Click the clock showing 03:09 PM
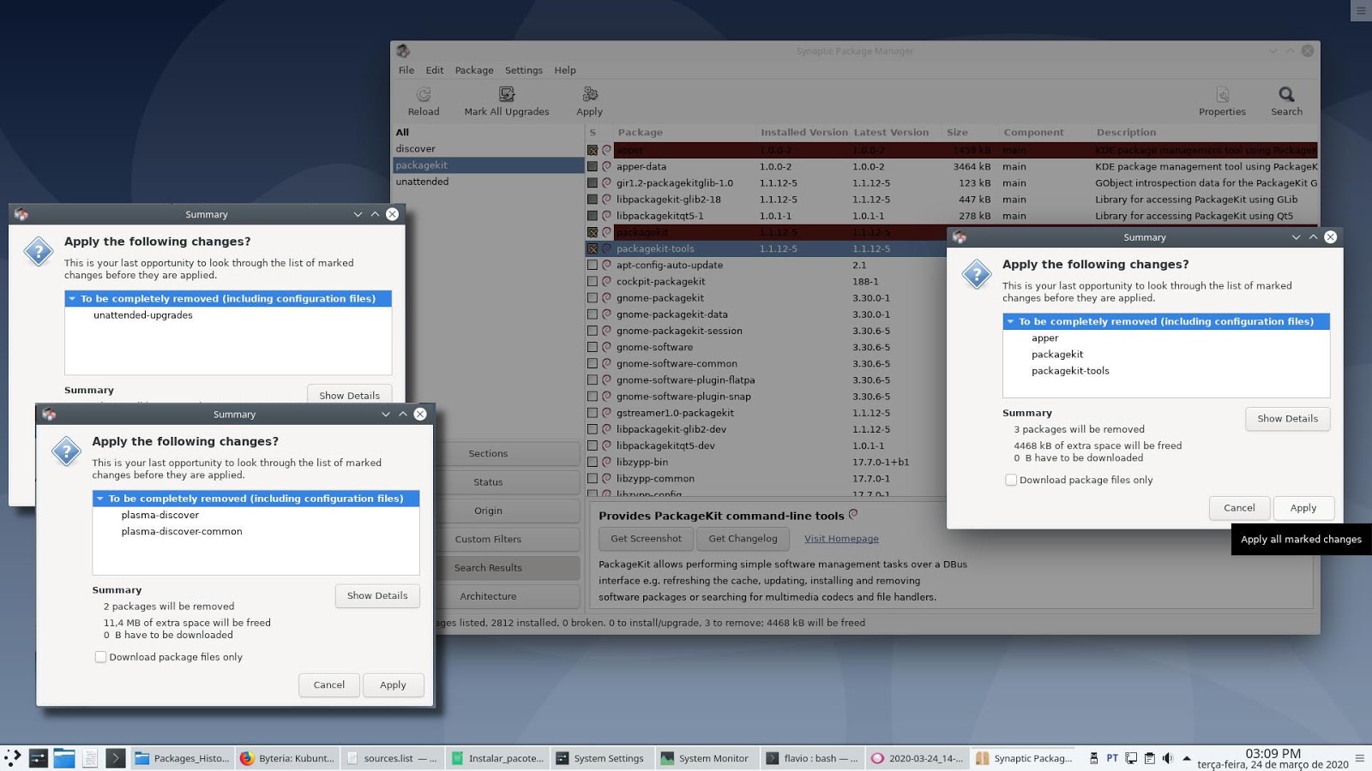Image resolution: width=1372 pixels, height=771 pixels. [x=1273, y=754]
